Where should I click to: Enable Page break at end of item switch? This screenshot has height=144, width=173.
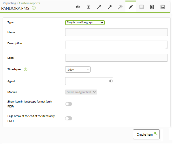[x=69, y=118]
